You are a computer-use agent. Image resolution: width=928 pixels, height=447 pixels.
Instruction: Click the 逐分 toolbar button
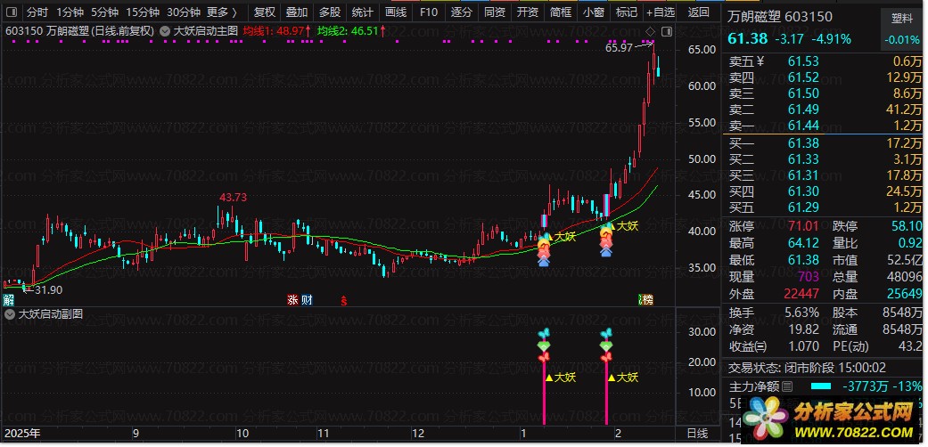461,12
